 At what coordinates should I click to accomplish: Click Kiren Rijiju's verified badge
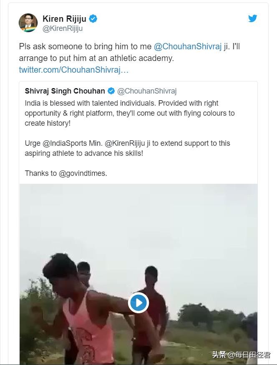pos(94,18)
